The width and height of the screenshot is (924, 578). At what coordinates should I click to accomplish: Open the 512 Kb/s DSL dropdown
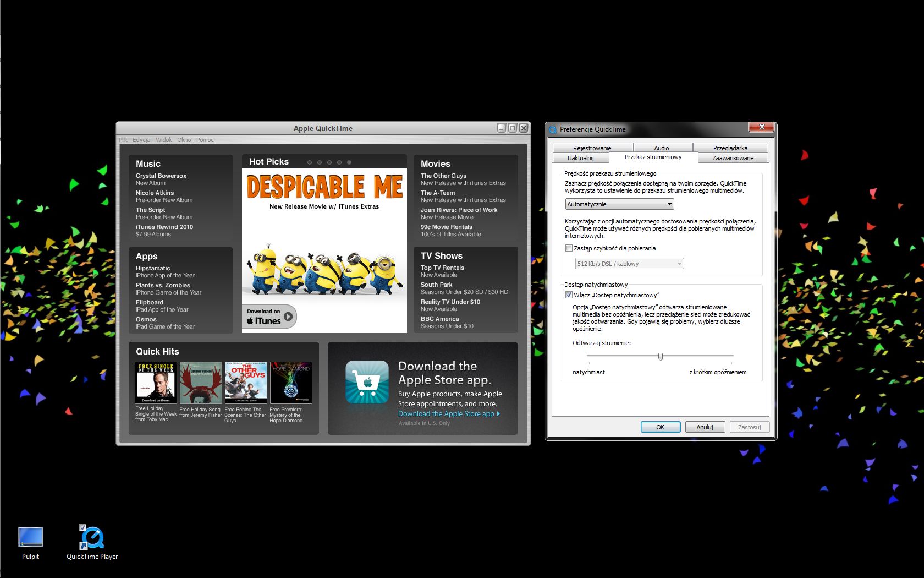[629, 264]
